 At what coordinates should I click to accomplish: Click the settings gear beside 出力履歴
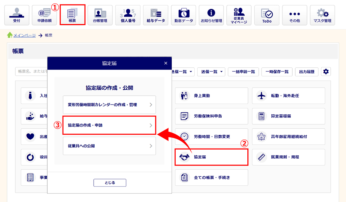[x=326, y=72]
